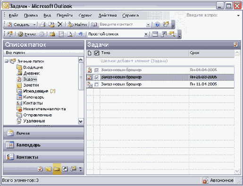This screenshot has width=243, height=186.
Task: Click the Delete X toolbar icon
Action: click(60, 25)
